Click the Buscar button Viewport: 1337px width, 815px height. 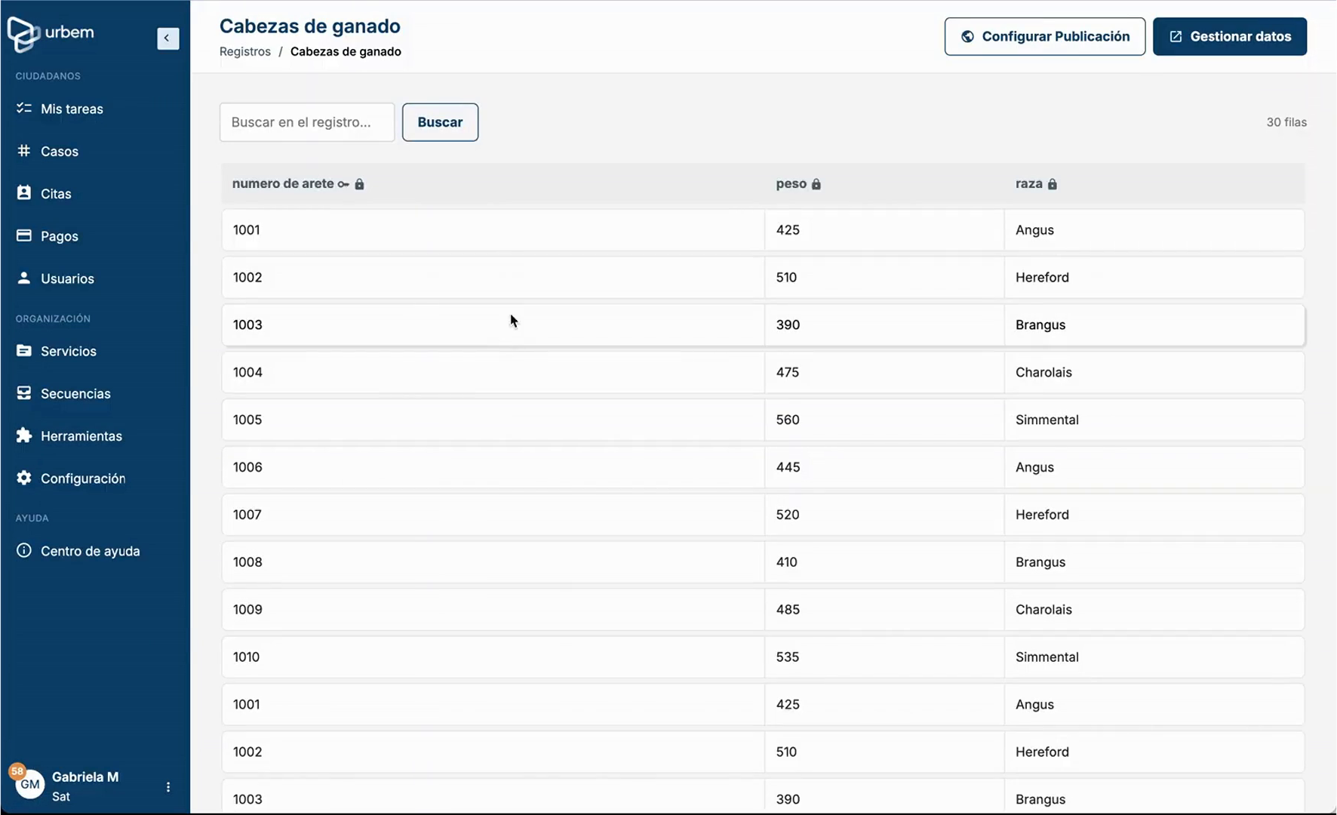[440, 122]
